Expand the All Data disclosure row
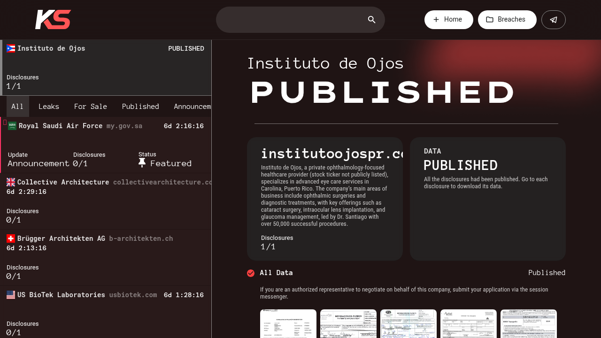The height and width of the screenshot is (338, 601). (406, 273)
